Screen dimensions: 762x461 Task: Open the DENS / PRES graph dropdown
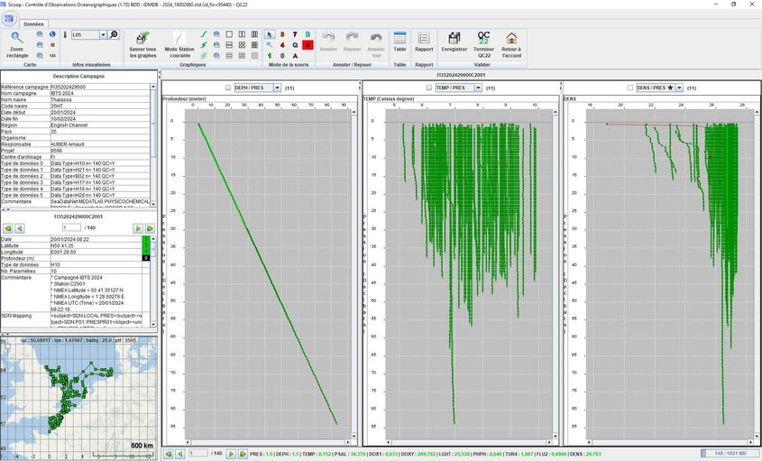click(x=679, y=88)
